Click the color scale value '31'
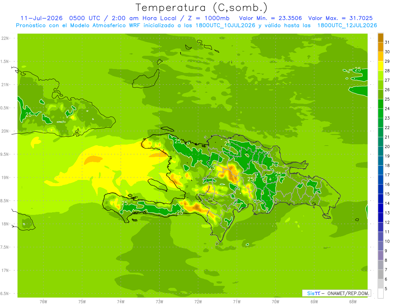This screenshot has width=396, height=306. tap(387, 42)
